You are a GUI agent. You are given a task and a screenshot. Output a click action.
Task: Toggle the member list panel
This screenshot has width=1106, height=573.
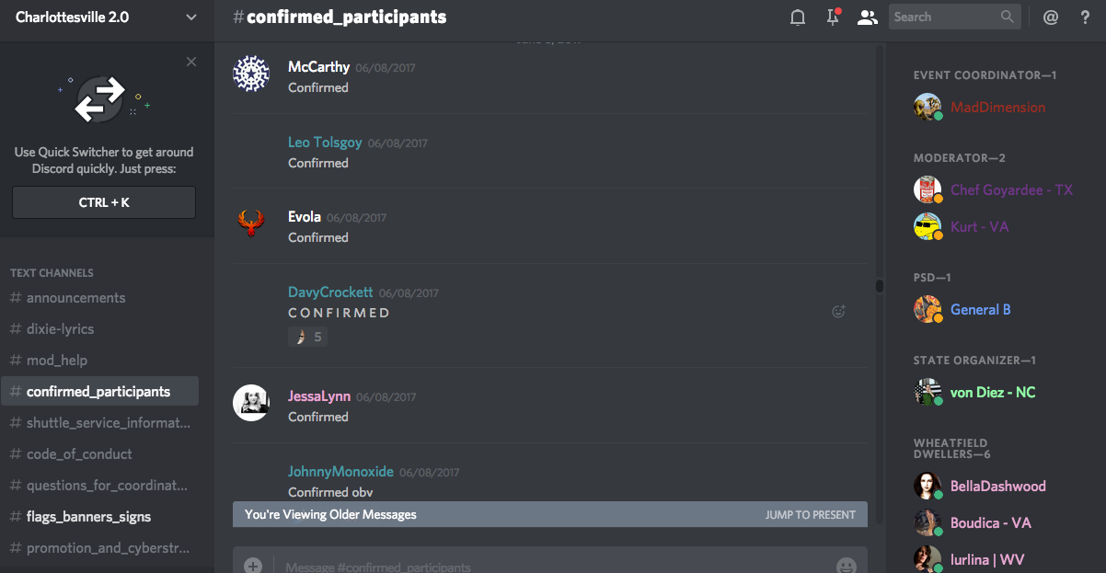point(867,17)
